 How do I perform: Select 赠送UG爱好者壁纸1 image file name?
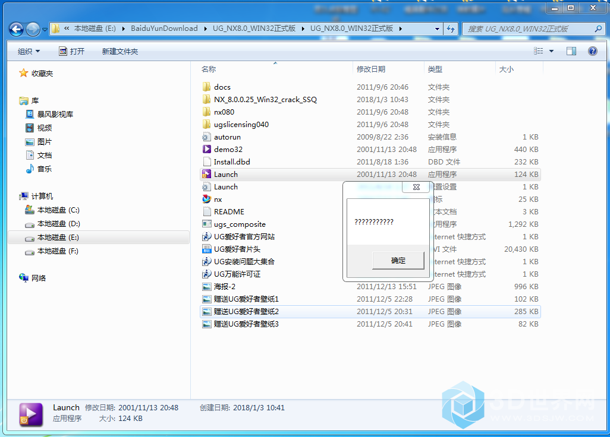coord(246,299)
